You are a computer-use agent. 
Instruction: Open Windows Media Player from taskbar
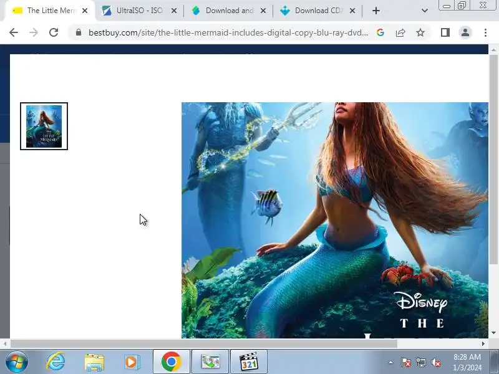click(132, 362)
